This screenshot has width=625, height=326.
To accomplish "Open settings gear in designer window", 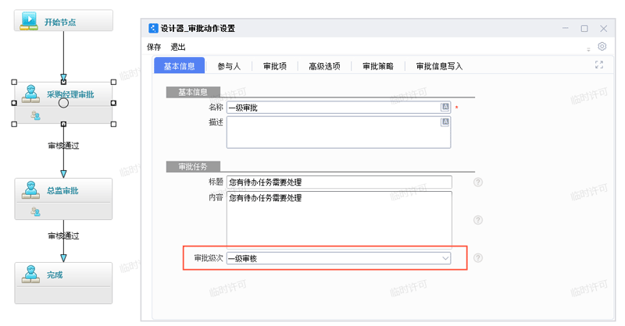I will point(602,47).
